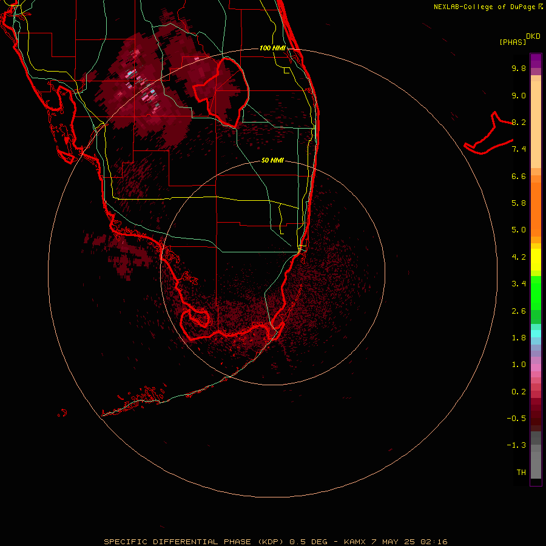Click the cyan segment of the color bar
The width and height of the screenshot is (546, 546).
pyautogui.click(x=536, y=334)
